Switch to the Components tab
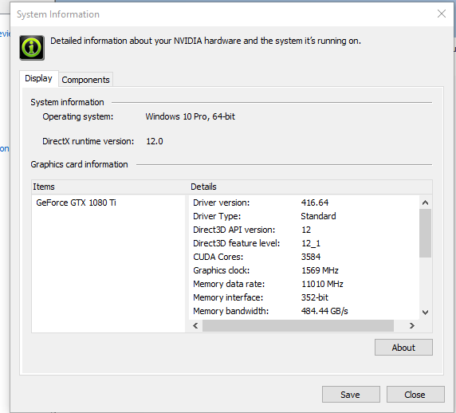Viewport: 456px width, 413px height. click(85, 80)
